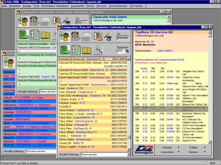Image resolution: width=221 pixels, height=165 pixels.
Task: Click 01080 Telegate carrier prefix link
Action: [x=170, y=71]
